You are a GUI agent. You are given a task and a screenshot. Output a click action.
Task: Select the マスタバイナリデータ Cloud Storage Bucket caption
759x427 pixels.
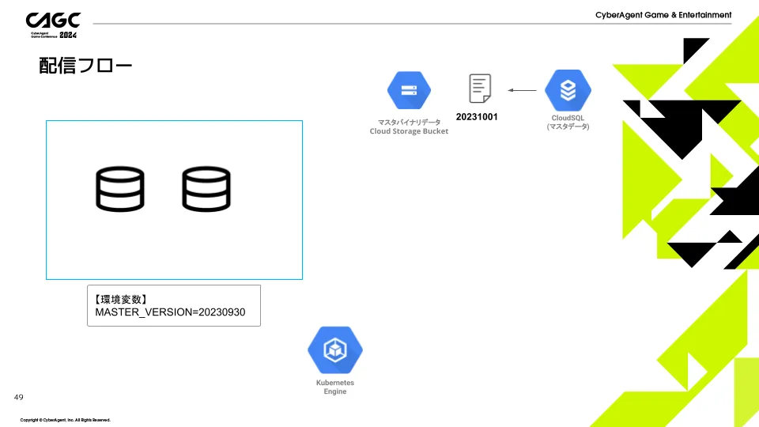pos(409,127)
